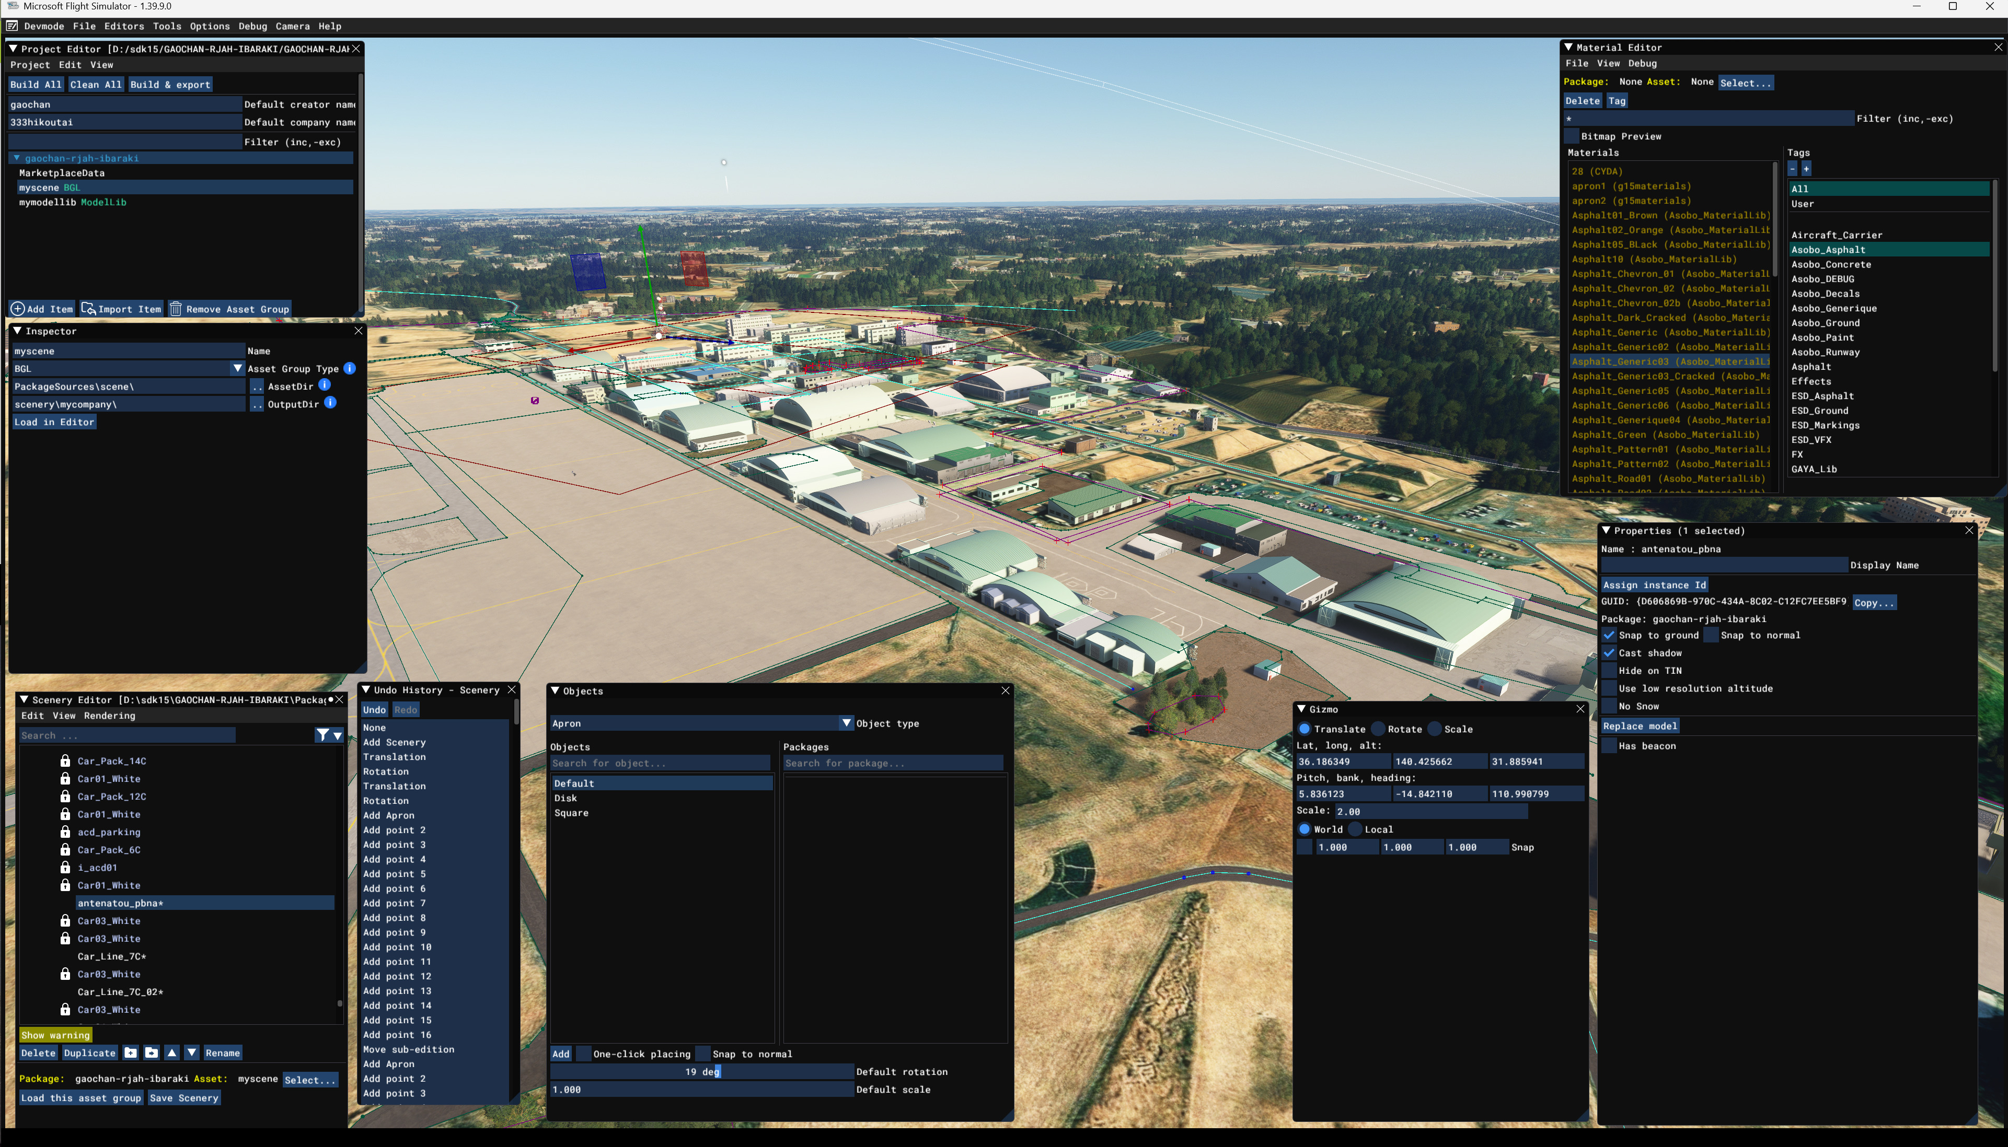Image resolution: width=2008 pixels, height=1147 pixels.
Task: Close the Objects panel
Action: [1006, 691]
